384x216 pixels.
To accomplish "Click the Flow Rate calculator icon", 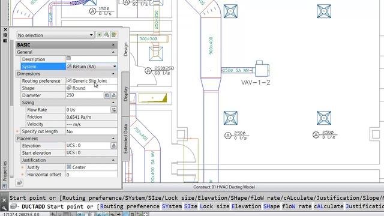I will 114,110.
